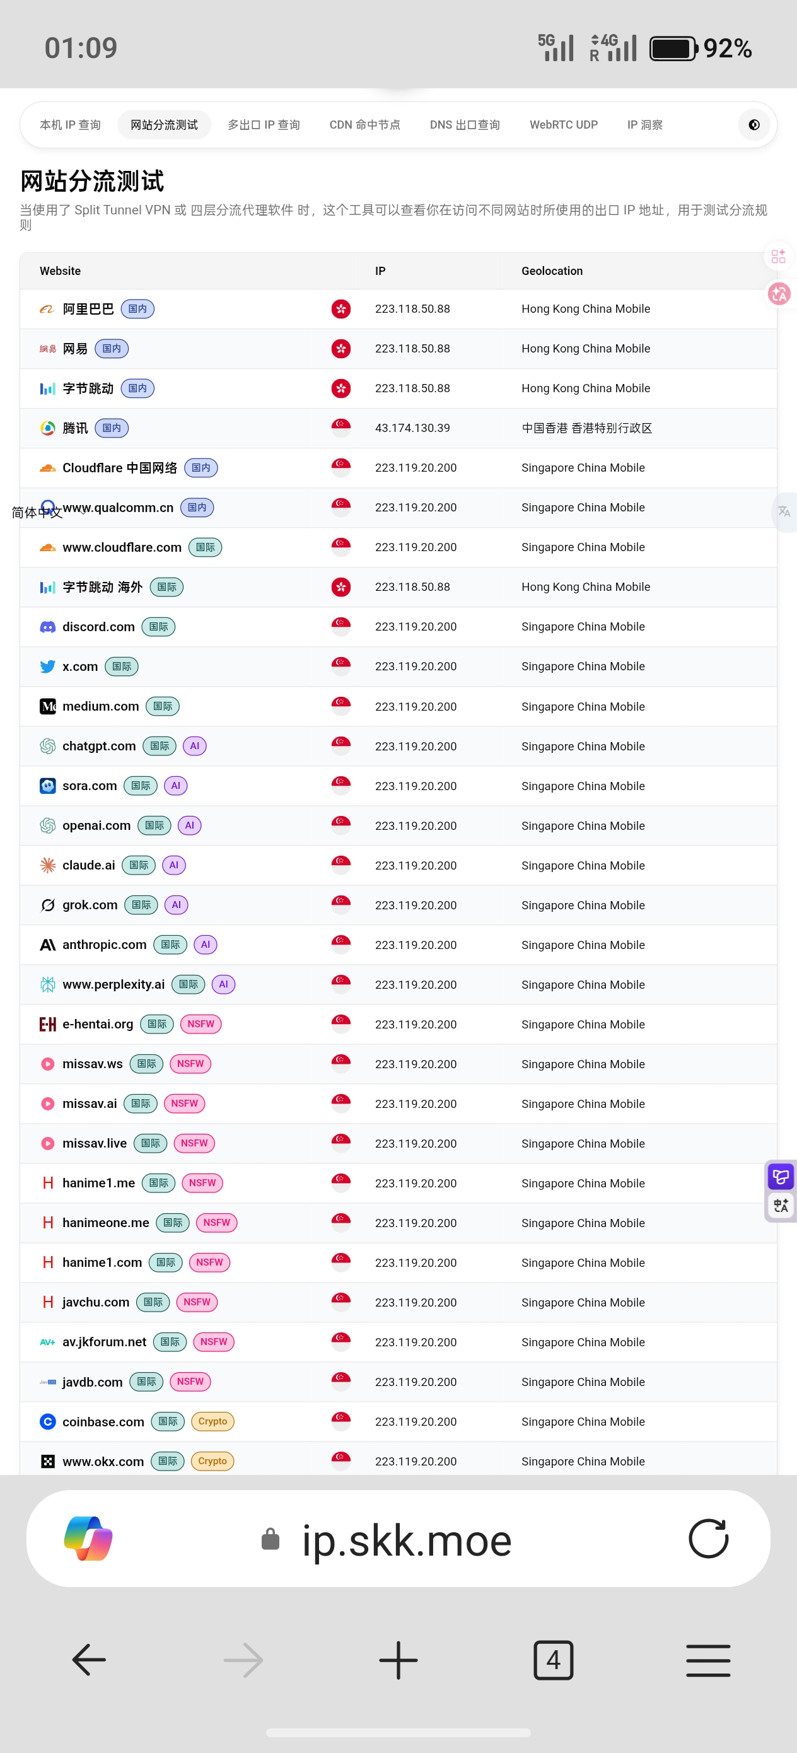
Task: Go to DNS 出口查询 tab
Action: pos(465,124)
